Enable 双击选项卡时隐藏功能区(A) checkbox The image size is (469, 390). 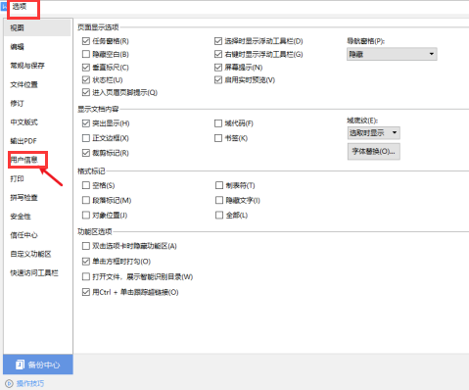pos(86,246)
